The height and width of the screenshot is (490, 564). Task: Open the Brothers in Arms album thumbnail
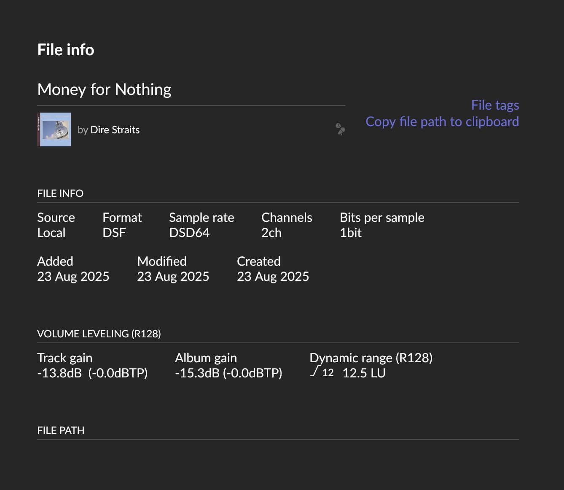coord(54,129)
